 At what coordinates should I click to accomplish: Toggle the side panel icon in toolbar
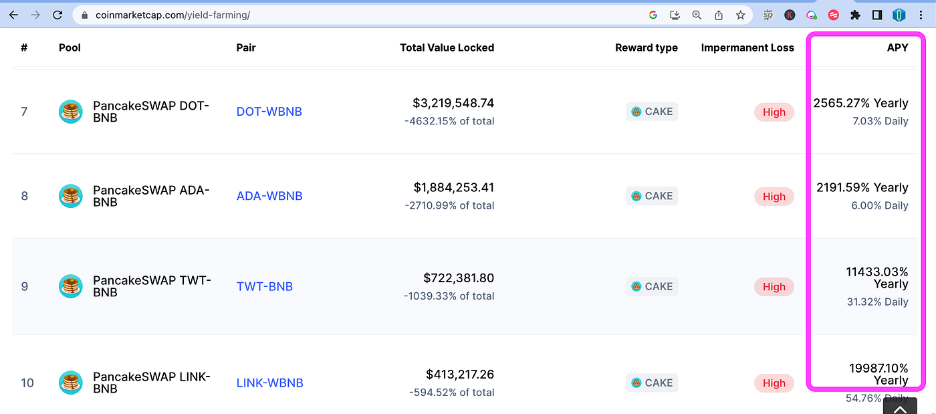pos(876,15)
